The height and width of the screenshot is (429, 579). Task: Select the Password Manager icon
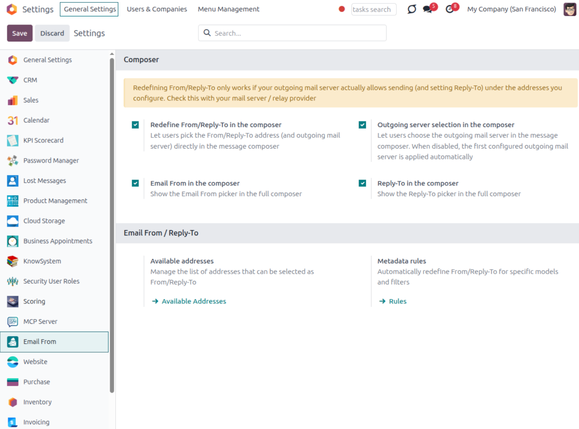pos(13,160)
